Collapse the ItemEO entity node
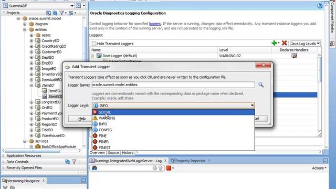Screen dimensions: 336x189 click(x=31, y=85)
